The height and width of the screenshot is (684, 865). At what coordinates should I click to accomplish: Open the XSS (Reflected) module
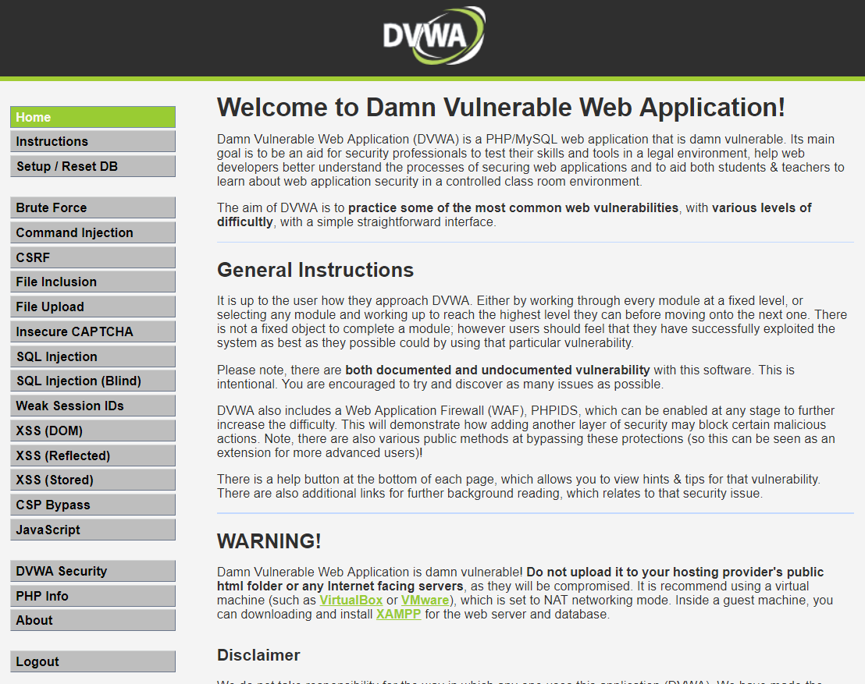(x=93, y=455)
